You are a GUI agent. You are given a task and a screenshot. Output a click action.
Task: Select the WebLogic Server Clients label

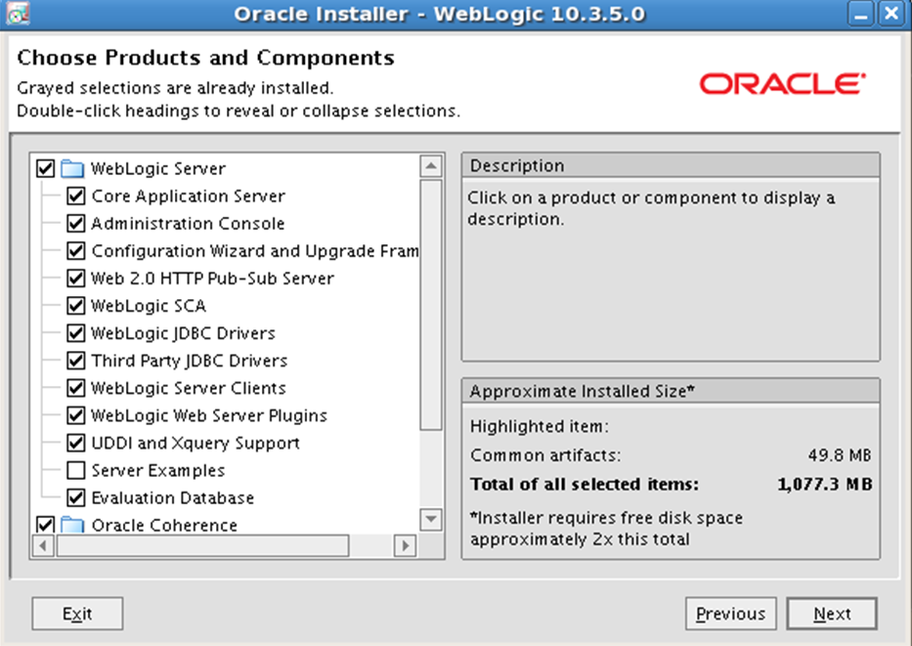click(x=189, y=388)
